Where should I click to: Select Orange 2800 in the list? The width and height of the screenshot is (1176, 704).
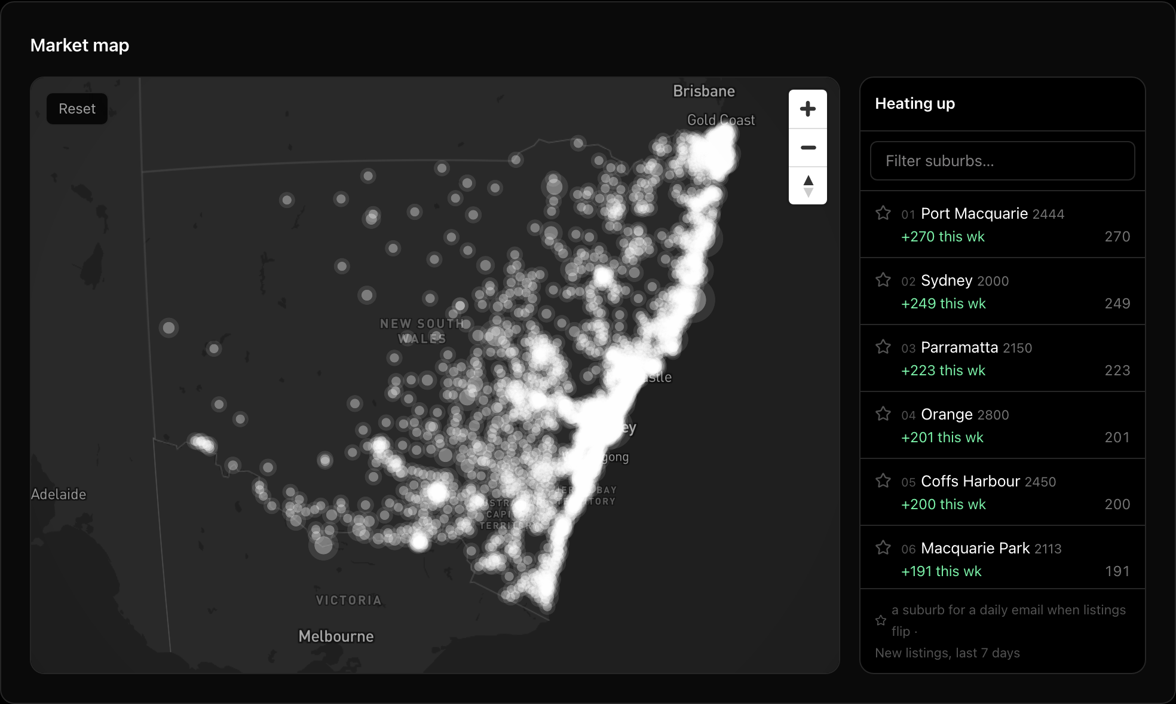click(964, 414)
